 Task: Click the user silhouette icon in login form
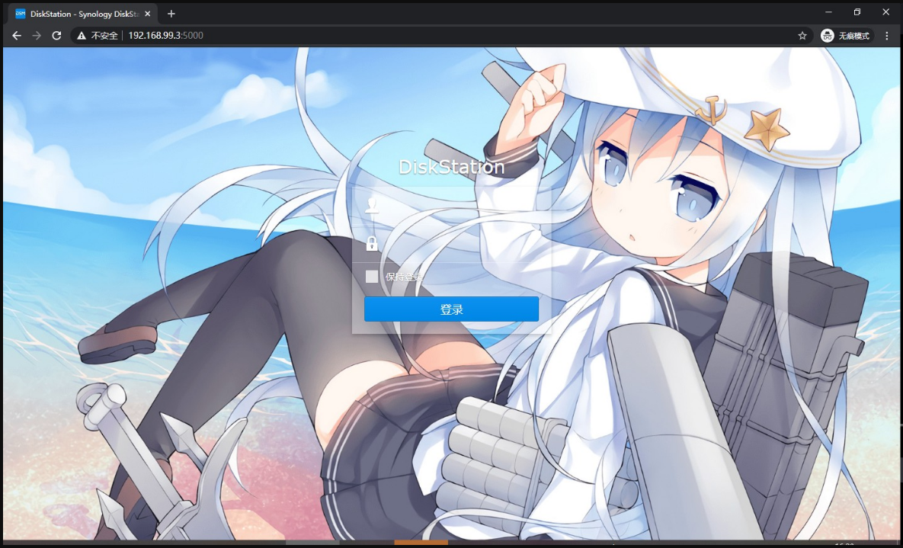pos(372,204)
